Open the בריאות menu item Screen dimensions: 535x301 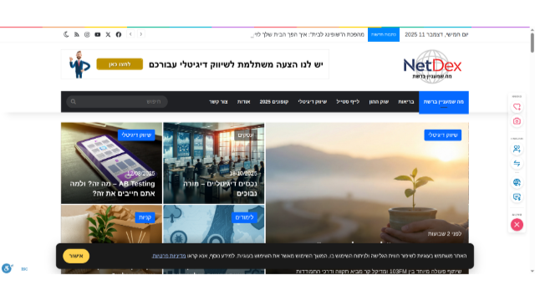[406, 102]
